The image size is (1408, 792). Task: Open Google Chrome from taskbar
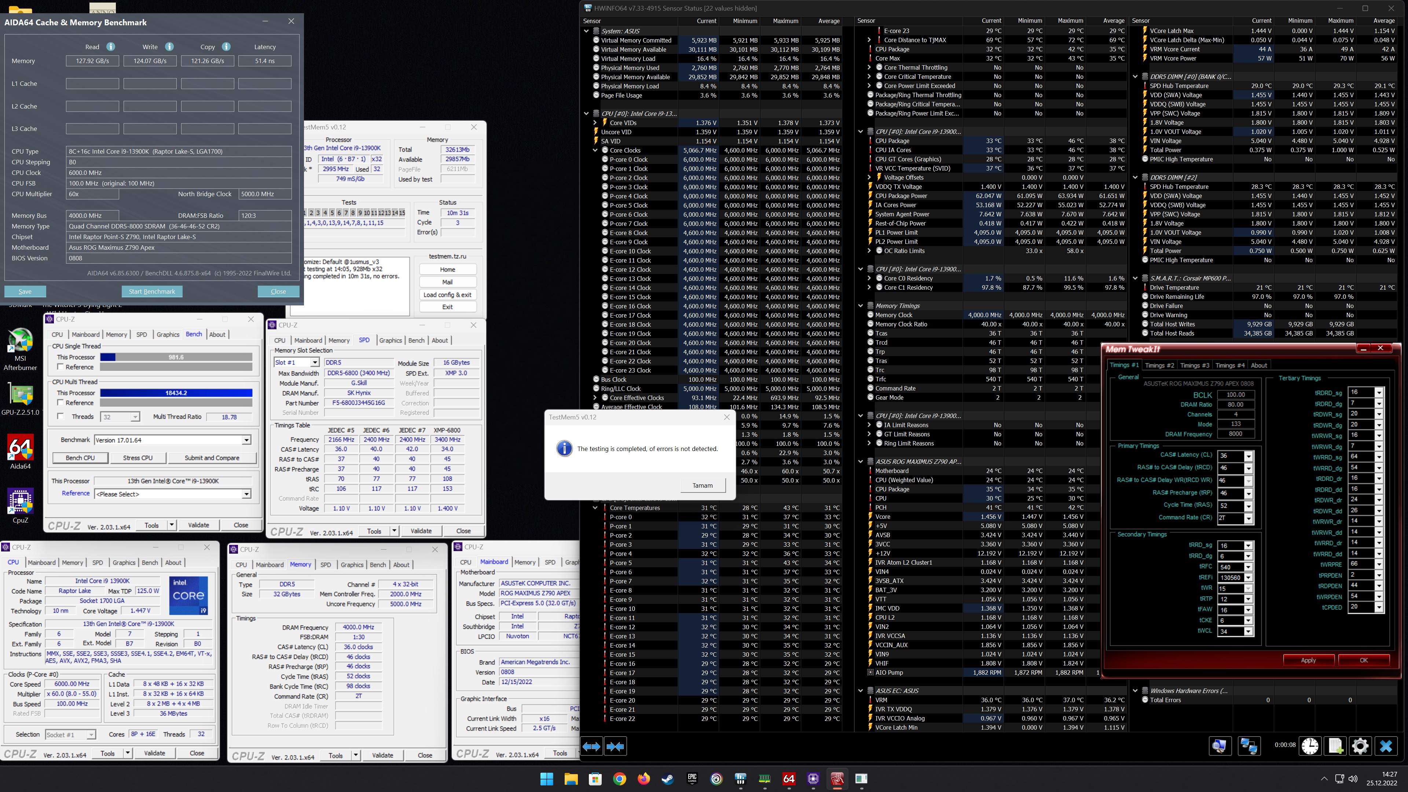click(619, 779)
